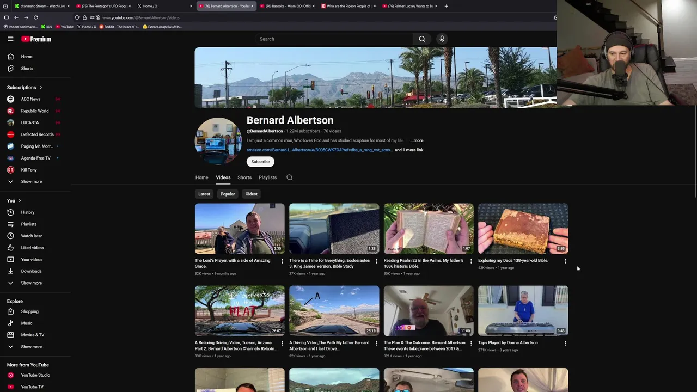Start voice search with microphone icon
Screen dimensions: 697x392
pos(442,39)
